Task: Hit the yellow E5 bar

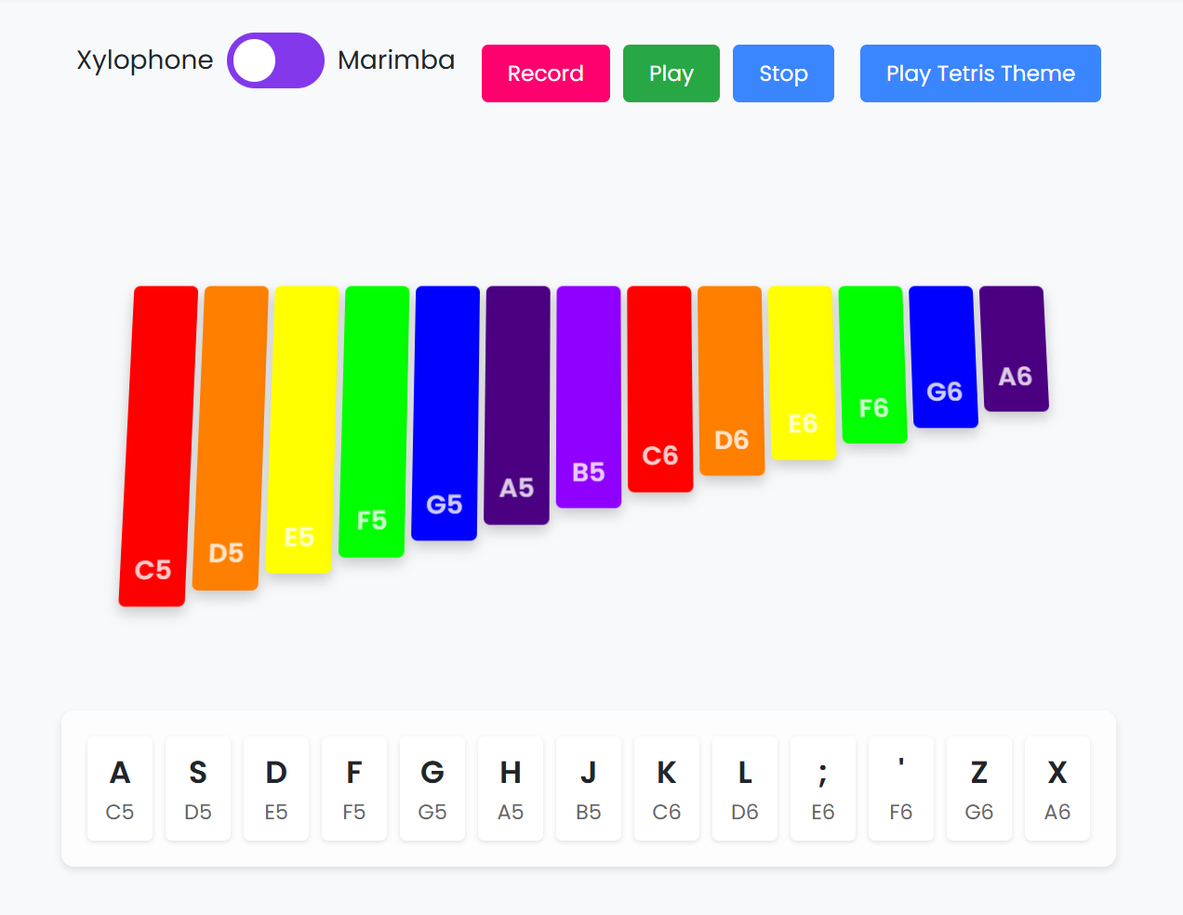Action: coord(302,430)
